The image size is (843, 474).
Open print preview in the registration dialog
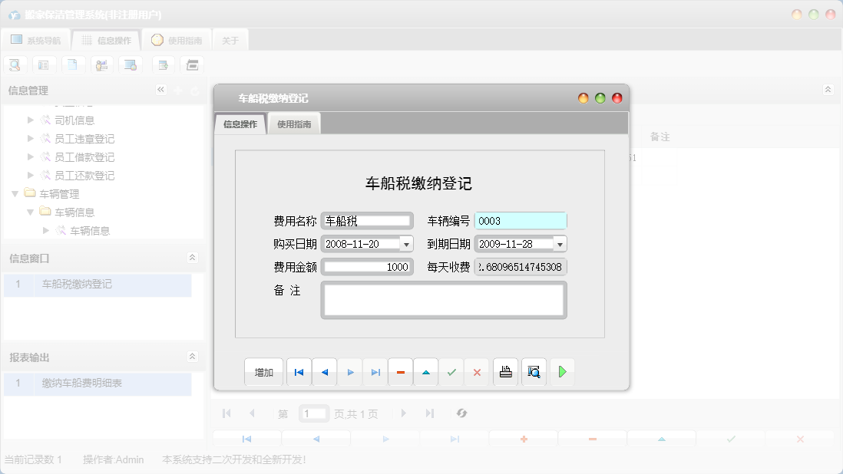534,372
